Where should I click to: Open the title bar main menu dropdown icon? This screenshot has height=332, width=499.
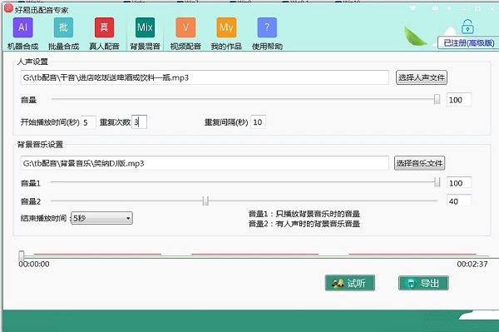pos(449,8)
